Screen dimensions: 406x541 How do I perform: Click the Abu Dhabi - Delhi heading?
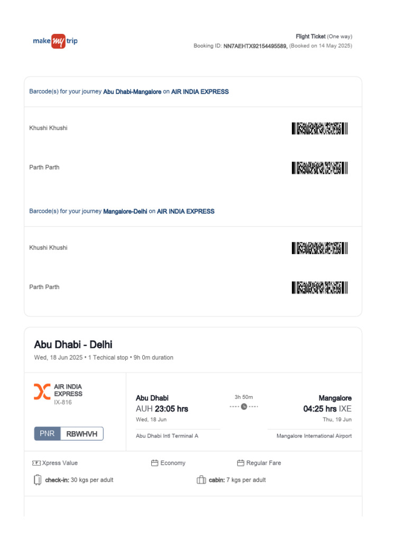point(73,345)
